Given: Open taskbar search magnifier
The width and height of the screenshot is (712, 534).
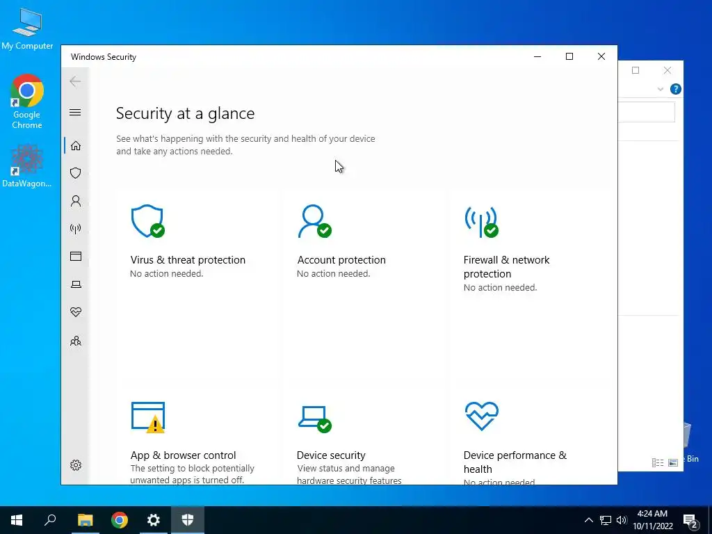Looking at the screenshot, I should pyautogui.click(x=50, y=520).
